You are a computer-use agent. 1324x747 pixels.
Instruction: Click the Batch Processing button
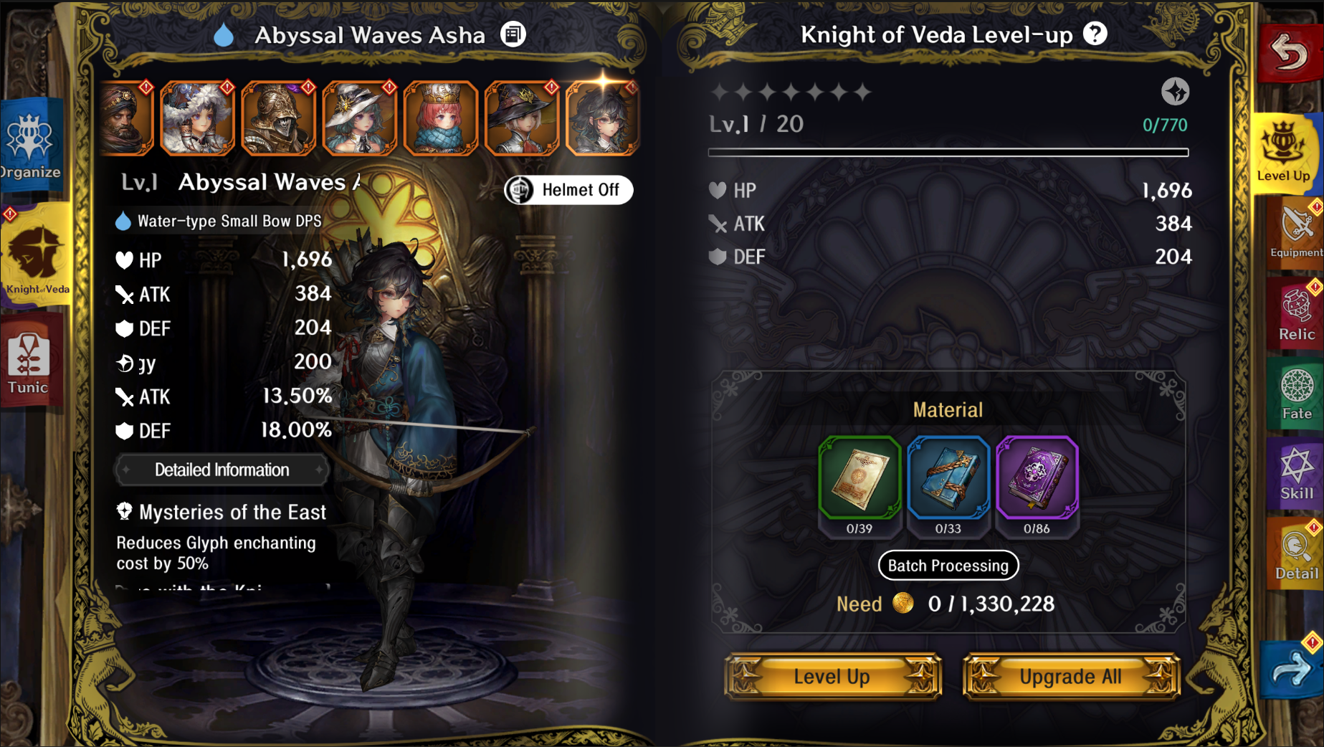[948, 566]
